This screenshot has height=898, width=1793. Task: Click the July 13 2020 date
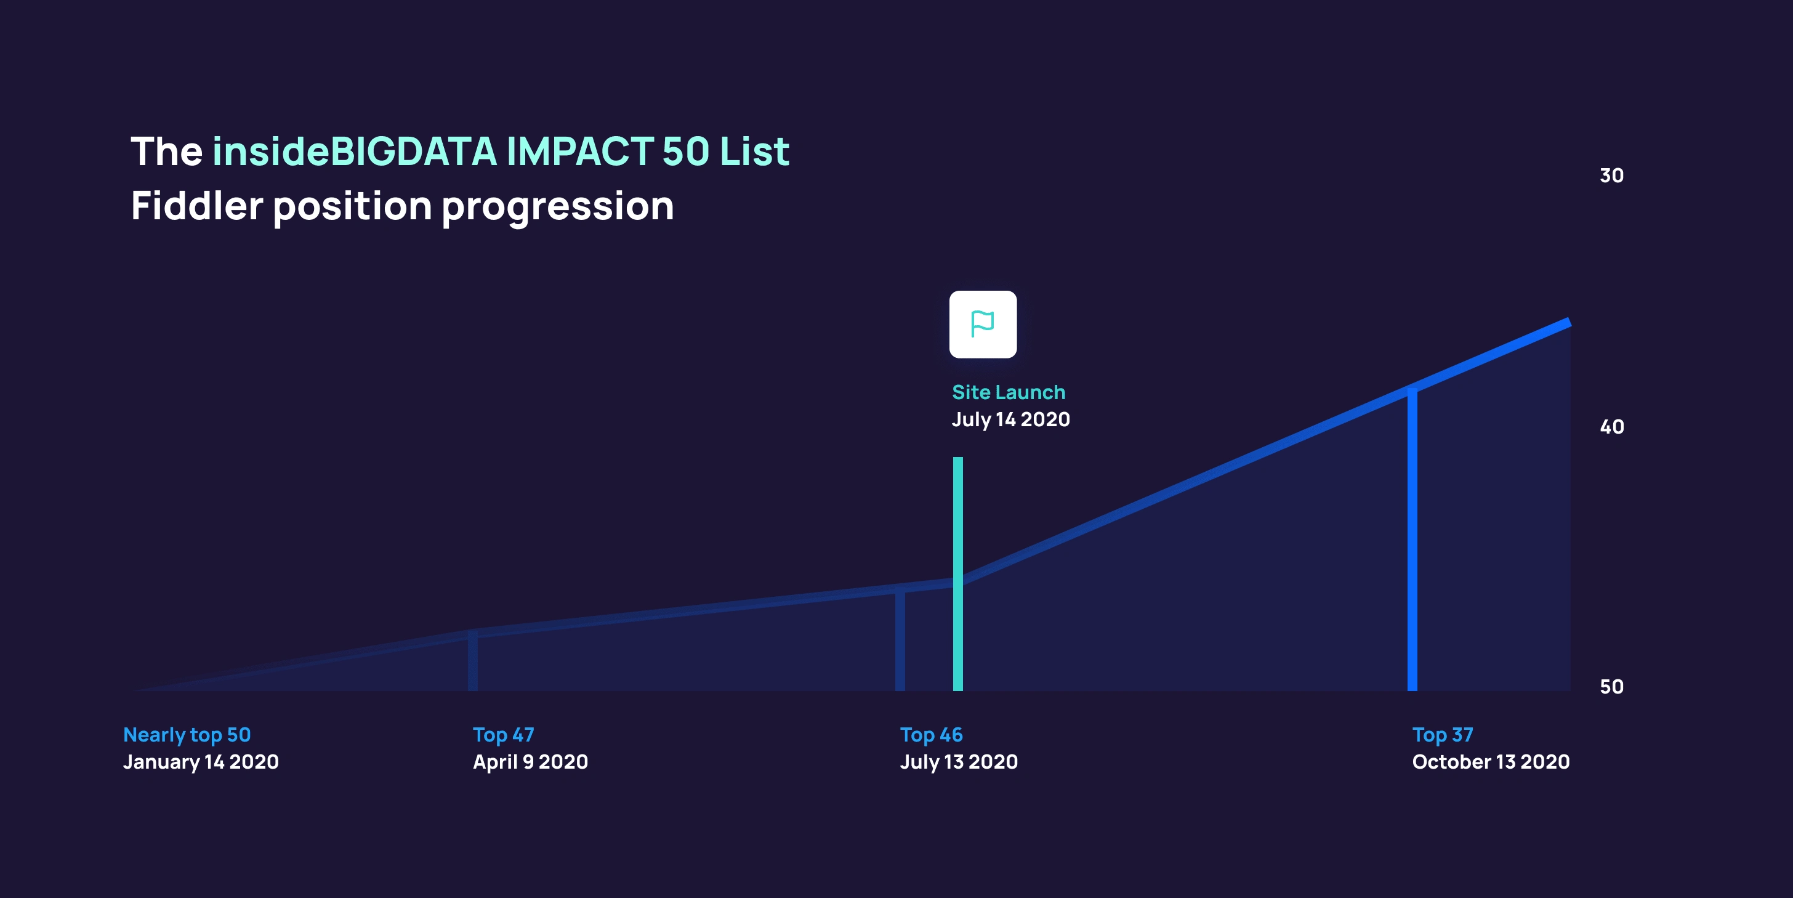(959, 761)
